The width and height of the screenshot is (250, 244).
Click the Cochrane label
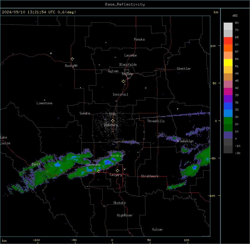point(93,165)
